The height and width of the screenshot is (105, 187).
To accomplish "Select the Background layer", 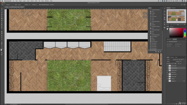I will 176,81.
